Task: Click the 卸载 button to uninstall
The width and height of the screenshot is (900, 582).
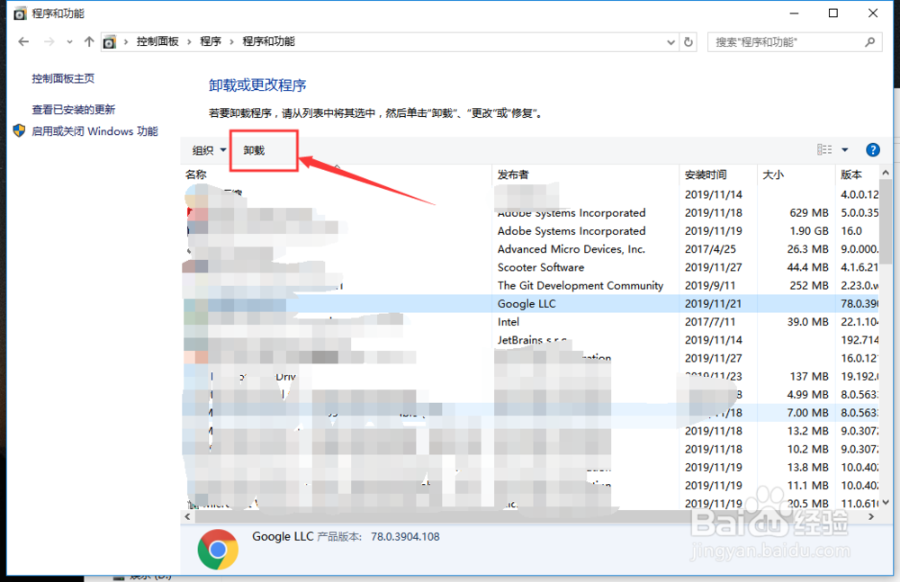Action: (262, 149)
